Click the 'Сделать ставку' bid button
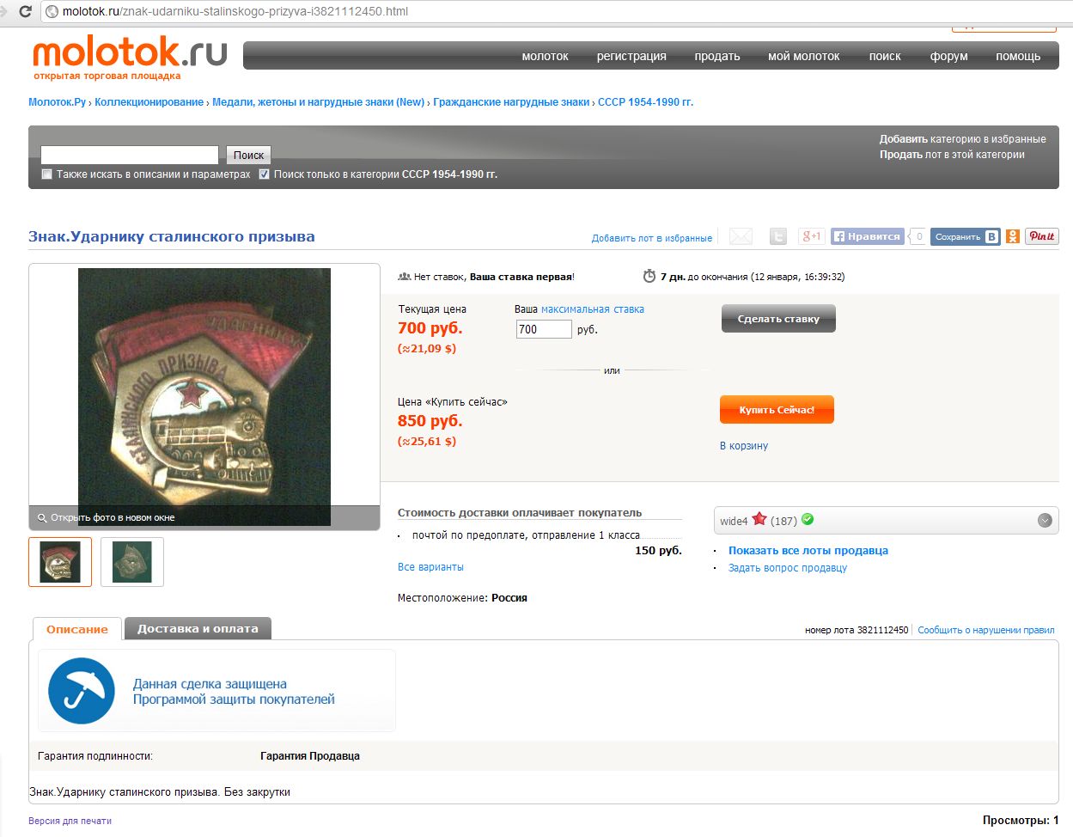1073x837 pixels. click(778, 319)
